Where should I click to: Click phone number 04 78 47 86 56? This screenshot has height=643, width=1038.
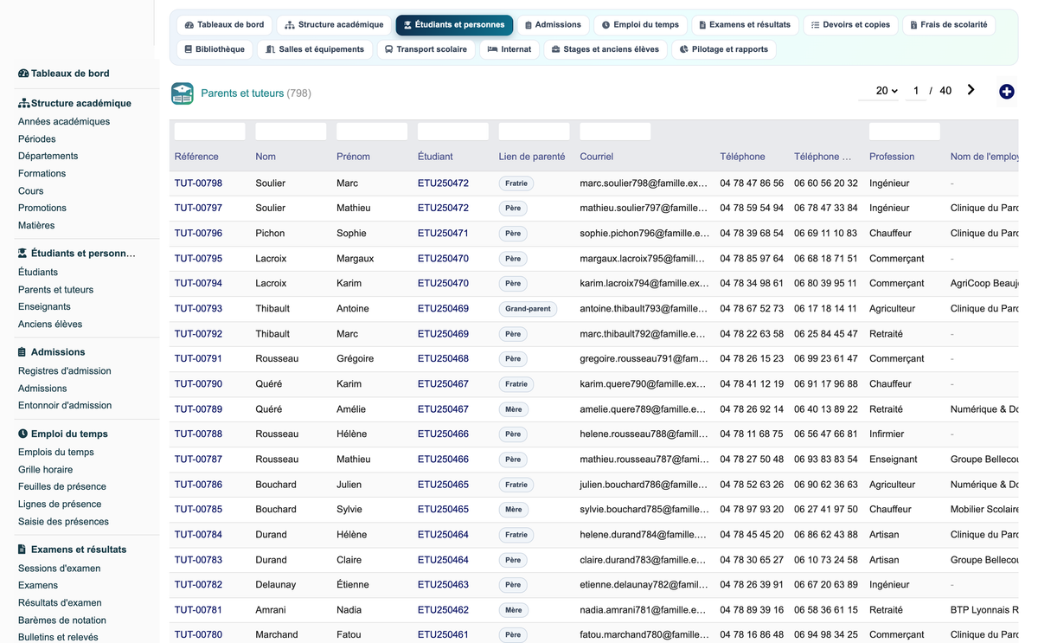752,183
